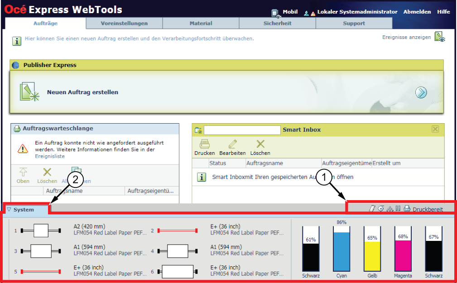Click the pause bars status icon
457x283 pixels.
398,209
